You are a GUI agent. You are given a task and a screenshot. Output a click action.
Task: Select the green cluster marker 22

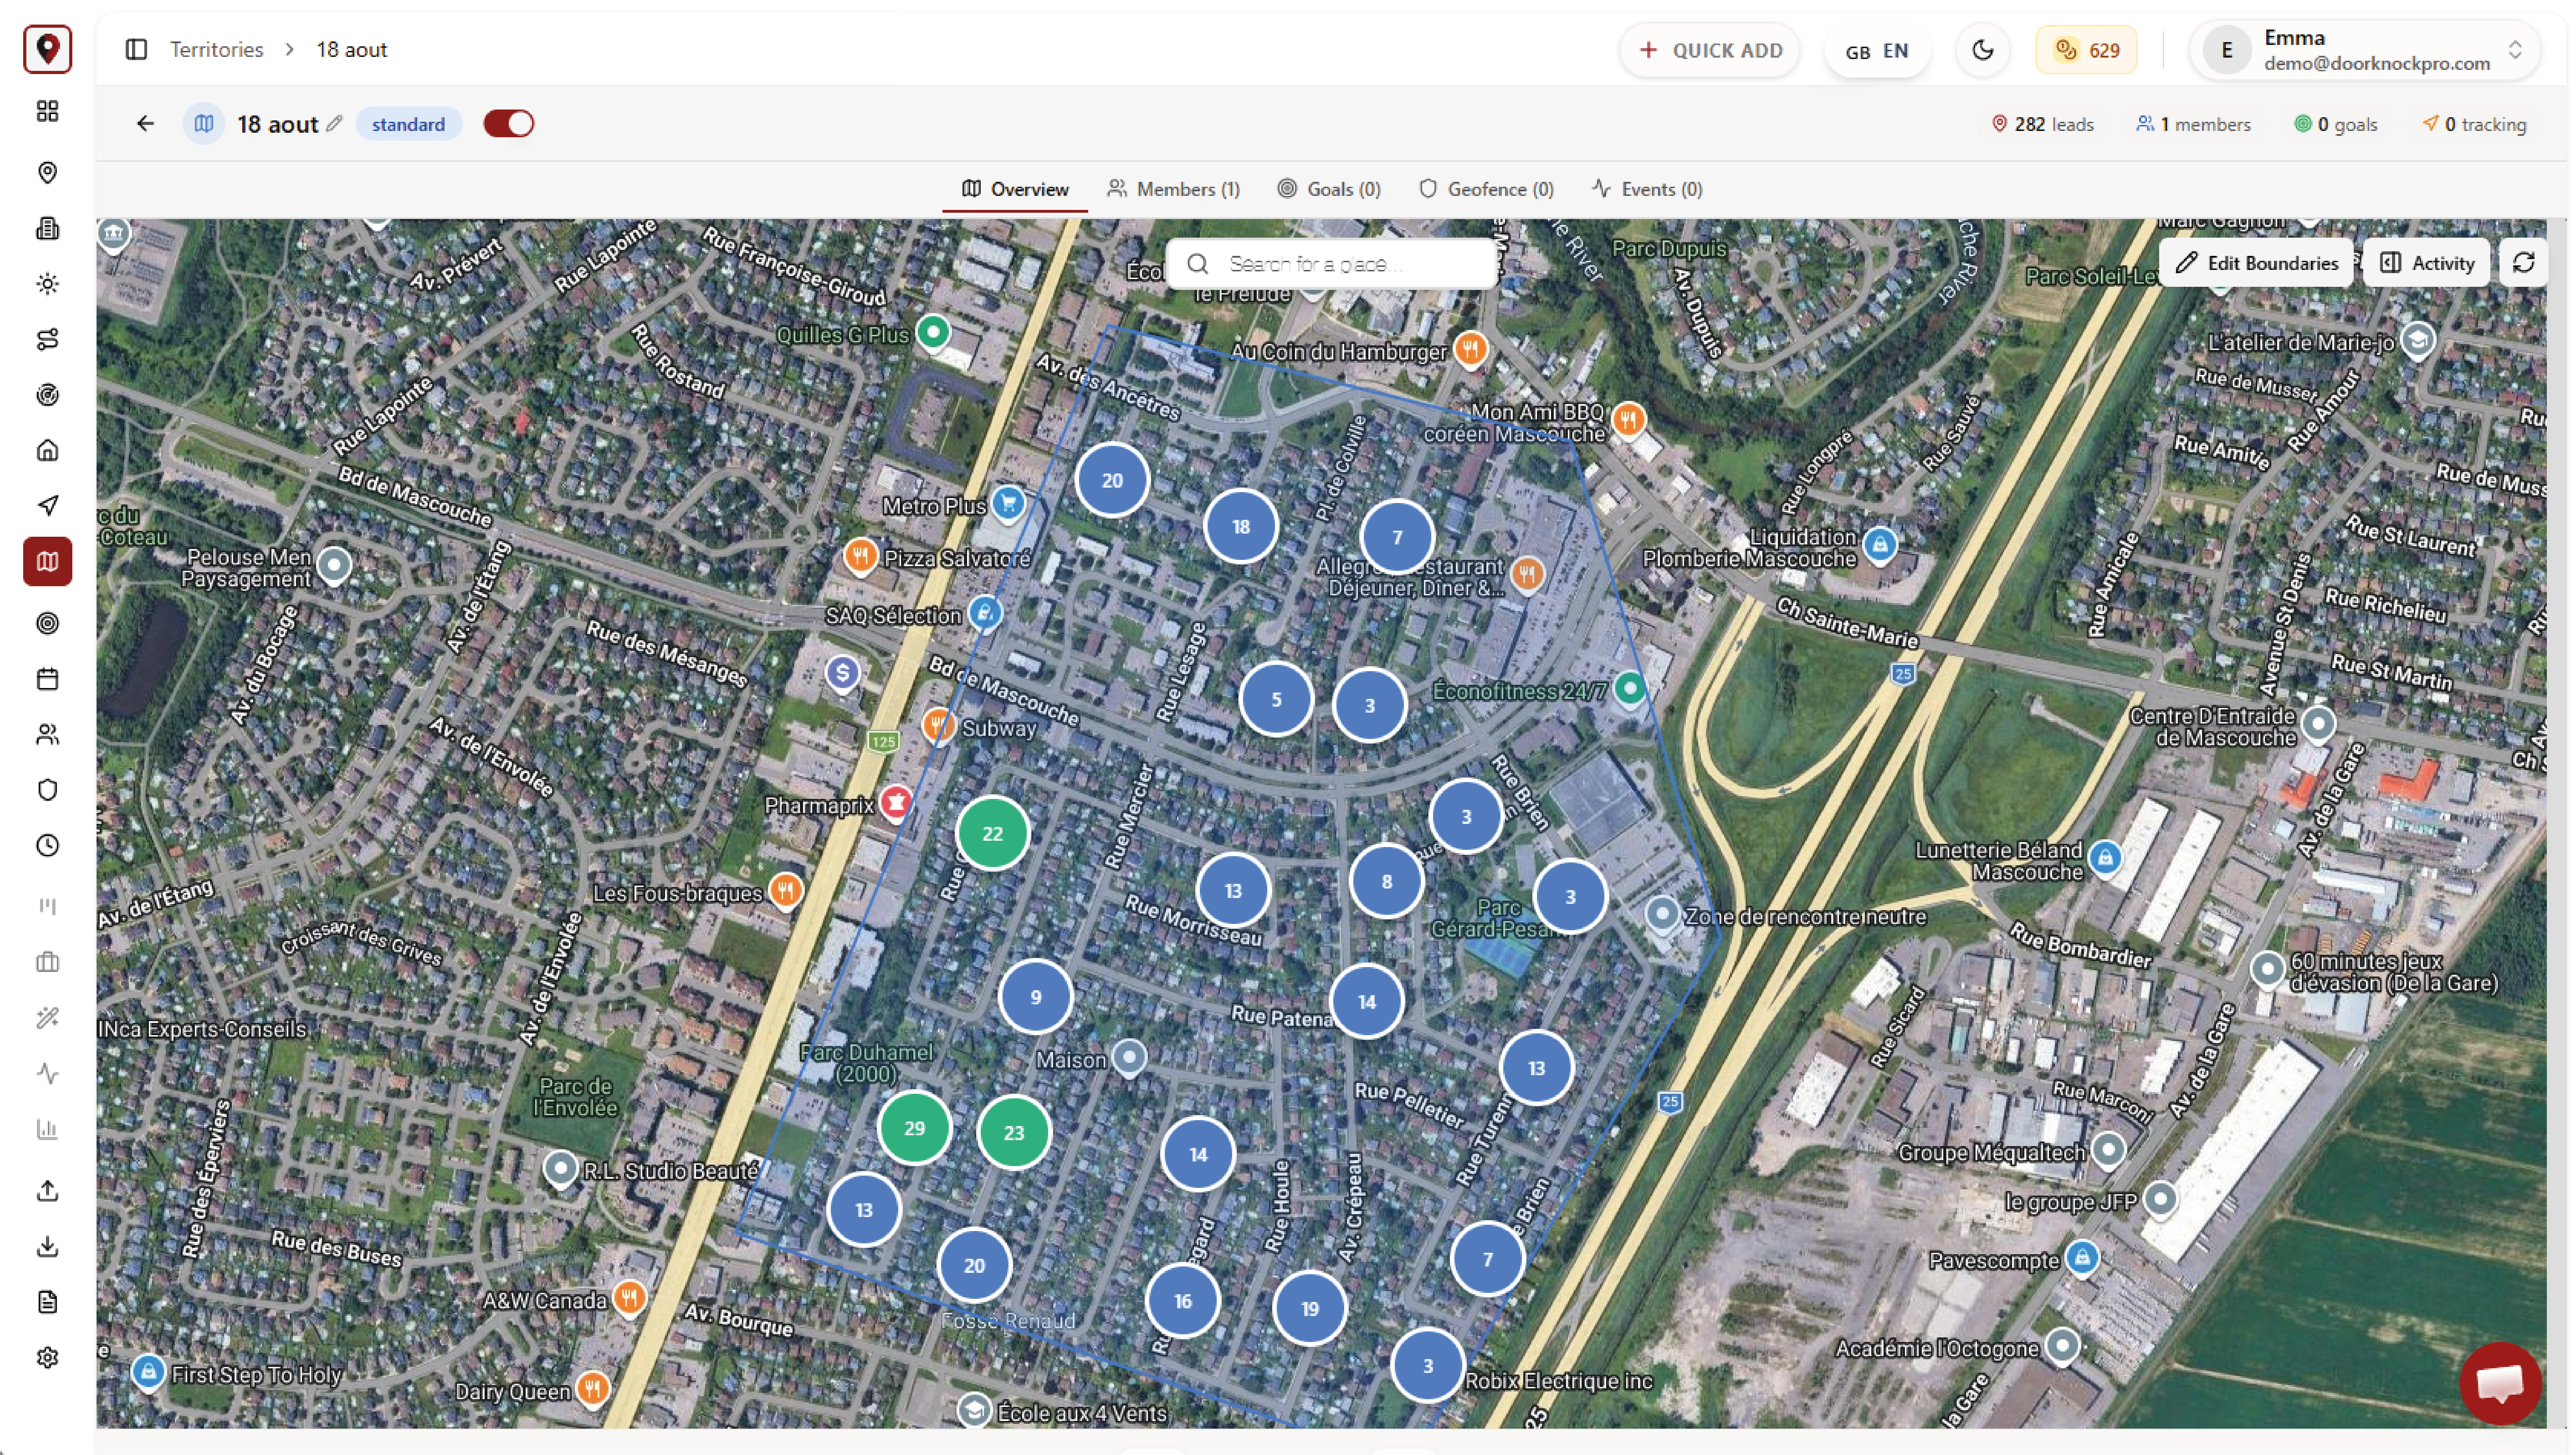coord(992,833)
